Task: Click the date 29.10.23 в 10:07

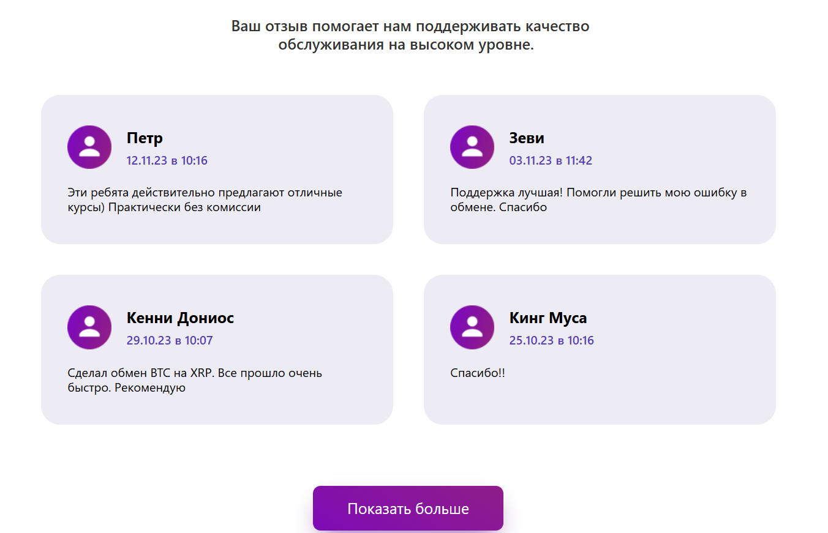Action: tap(170, 341)
